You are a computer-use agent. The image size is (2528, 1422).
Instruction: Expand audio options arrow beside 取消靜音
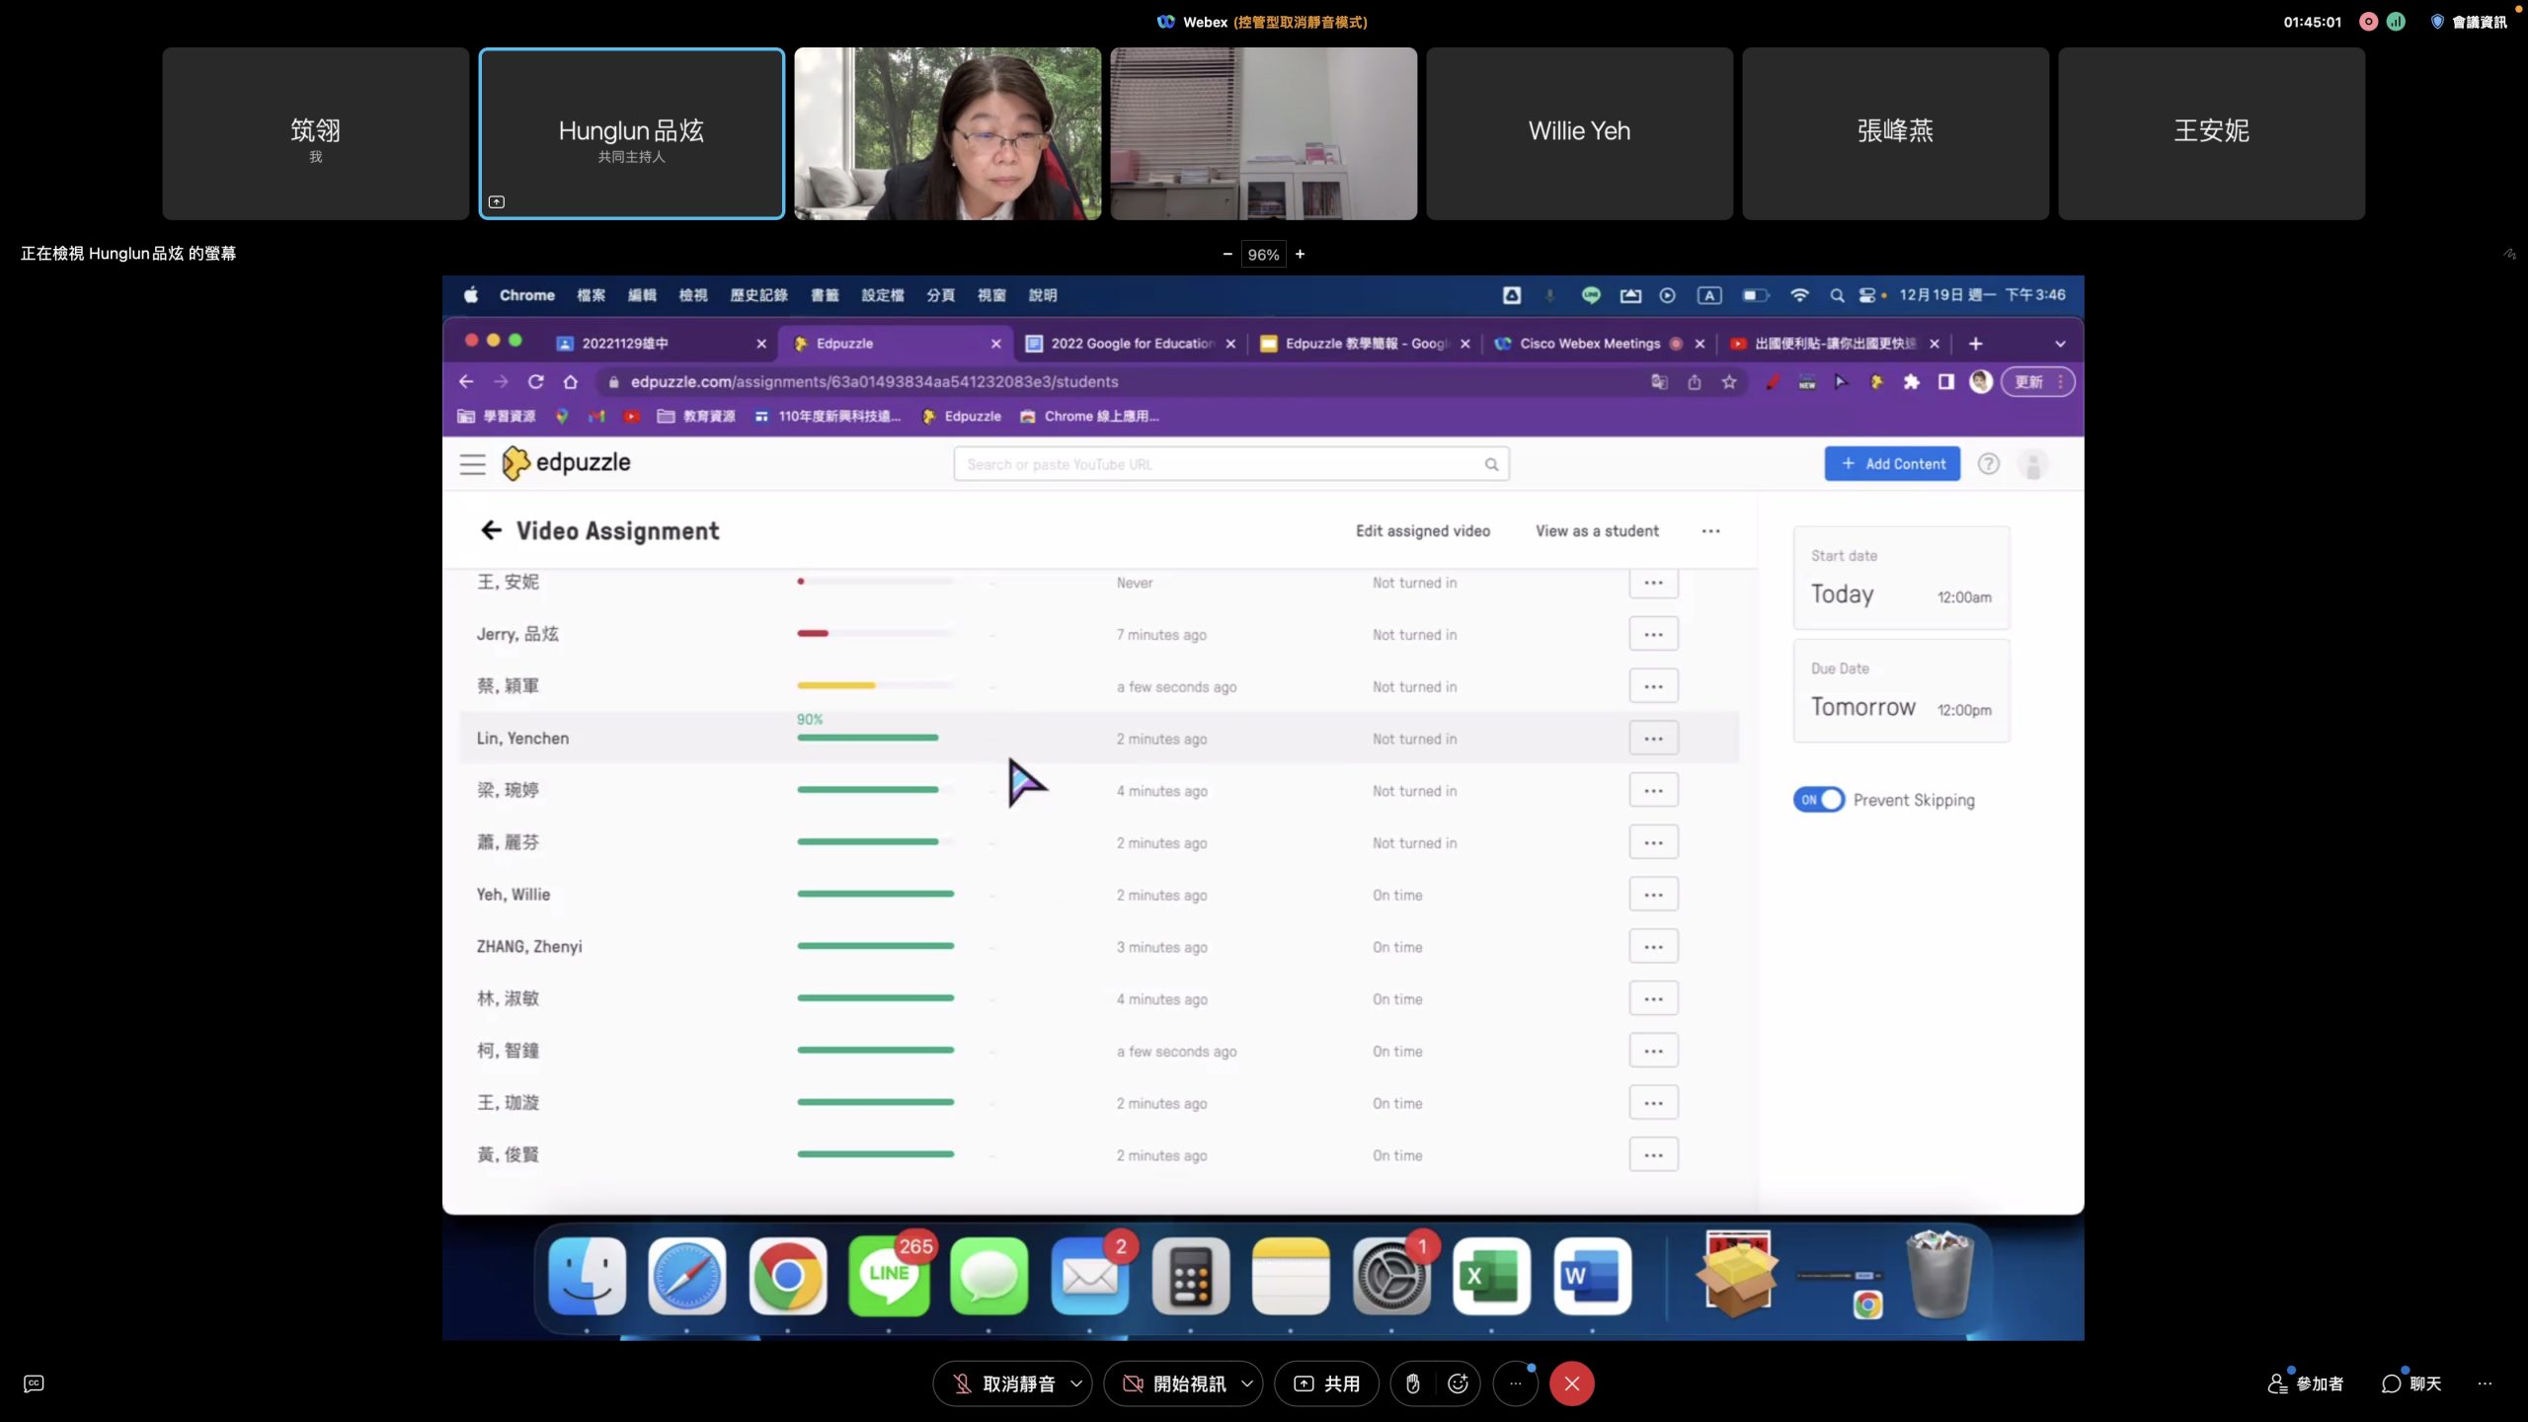coord(1076,1383)
